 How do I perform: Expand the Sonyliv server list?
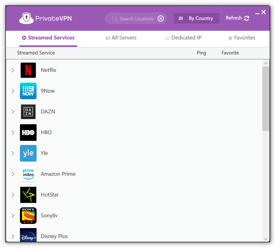pyautogui.click(x=13, y=216)
